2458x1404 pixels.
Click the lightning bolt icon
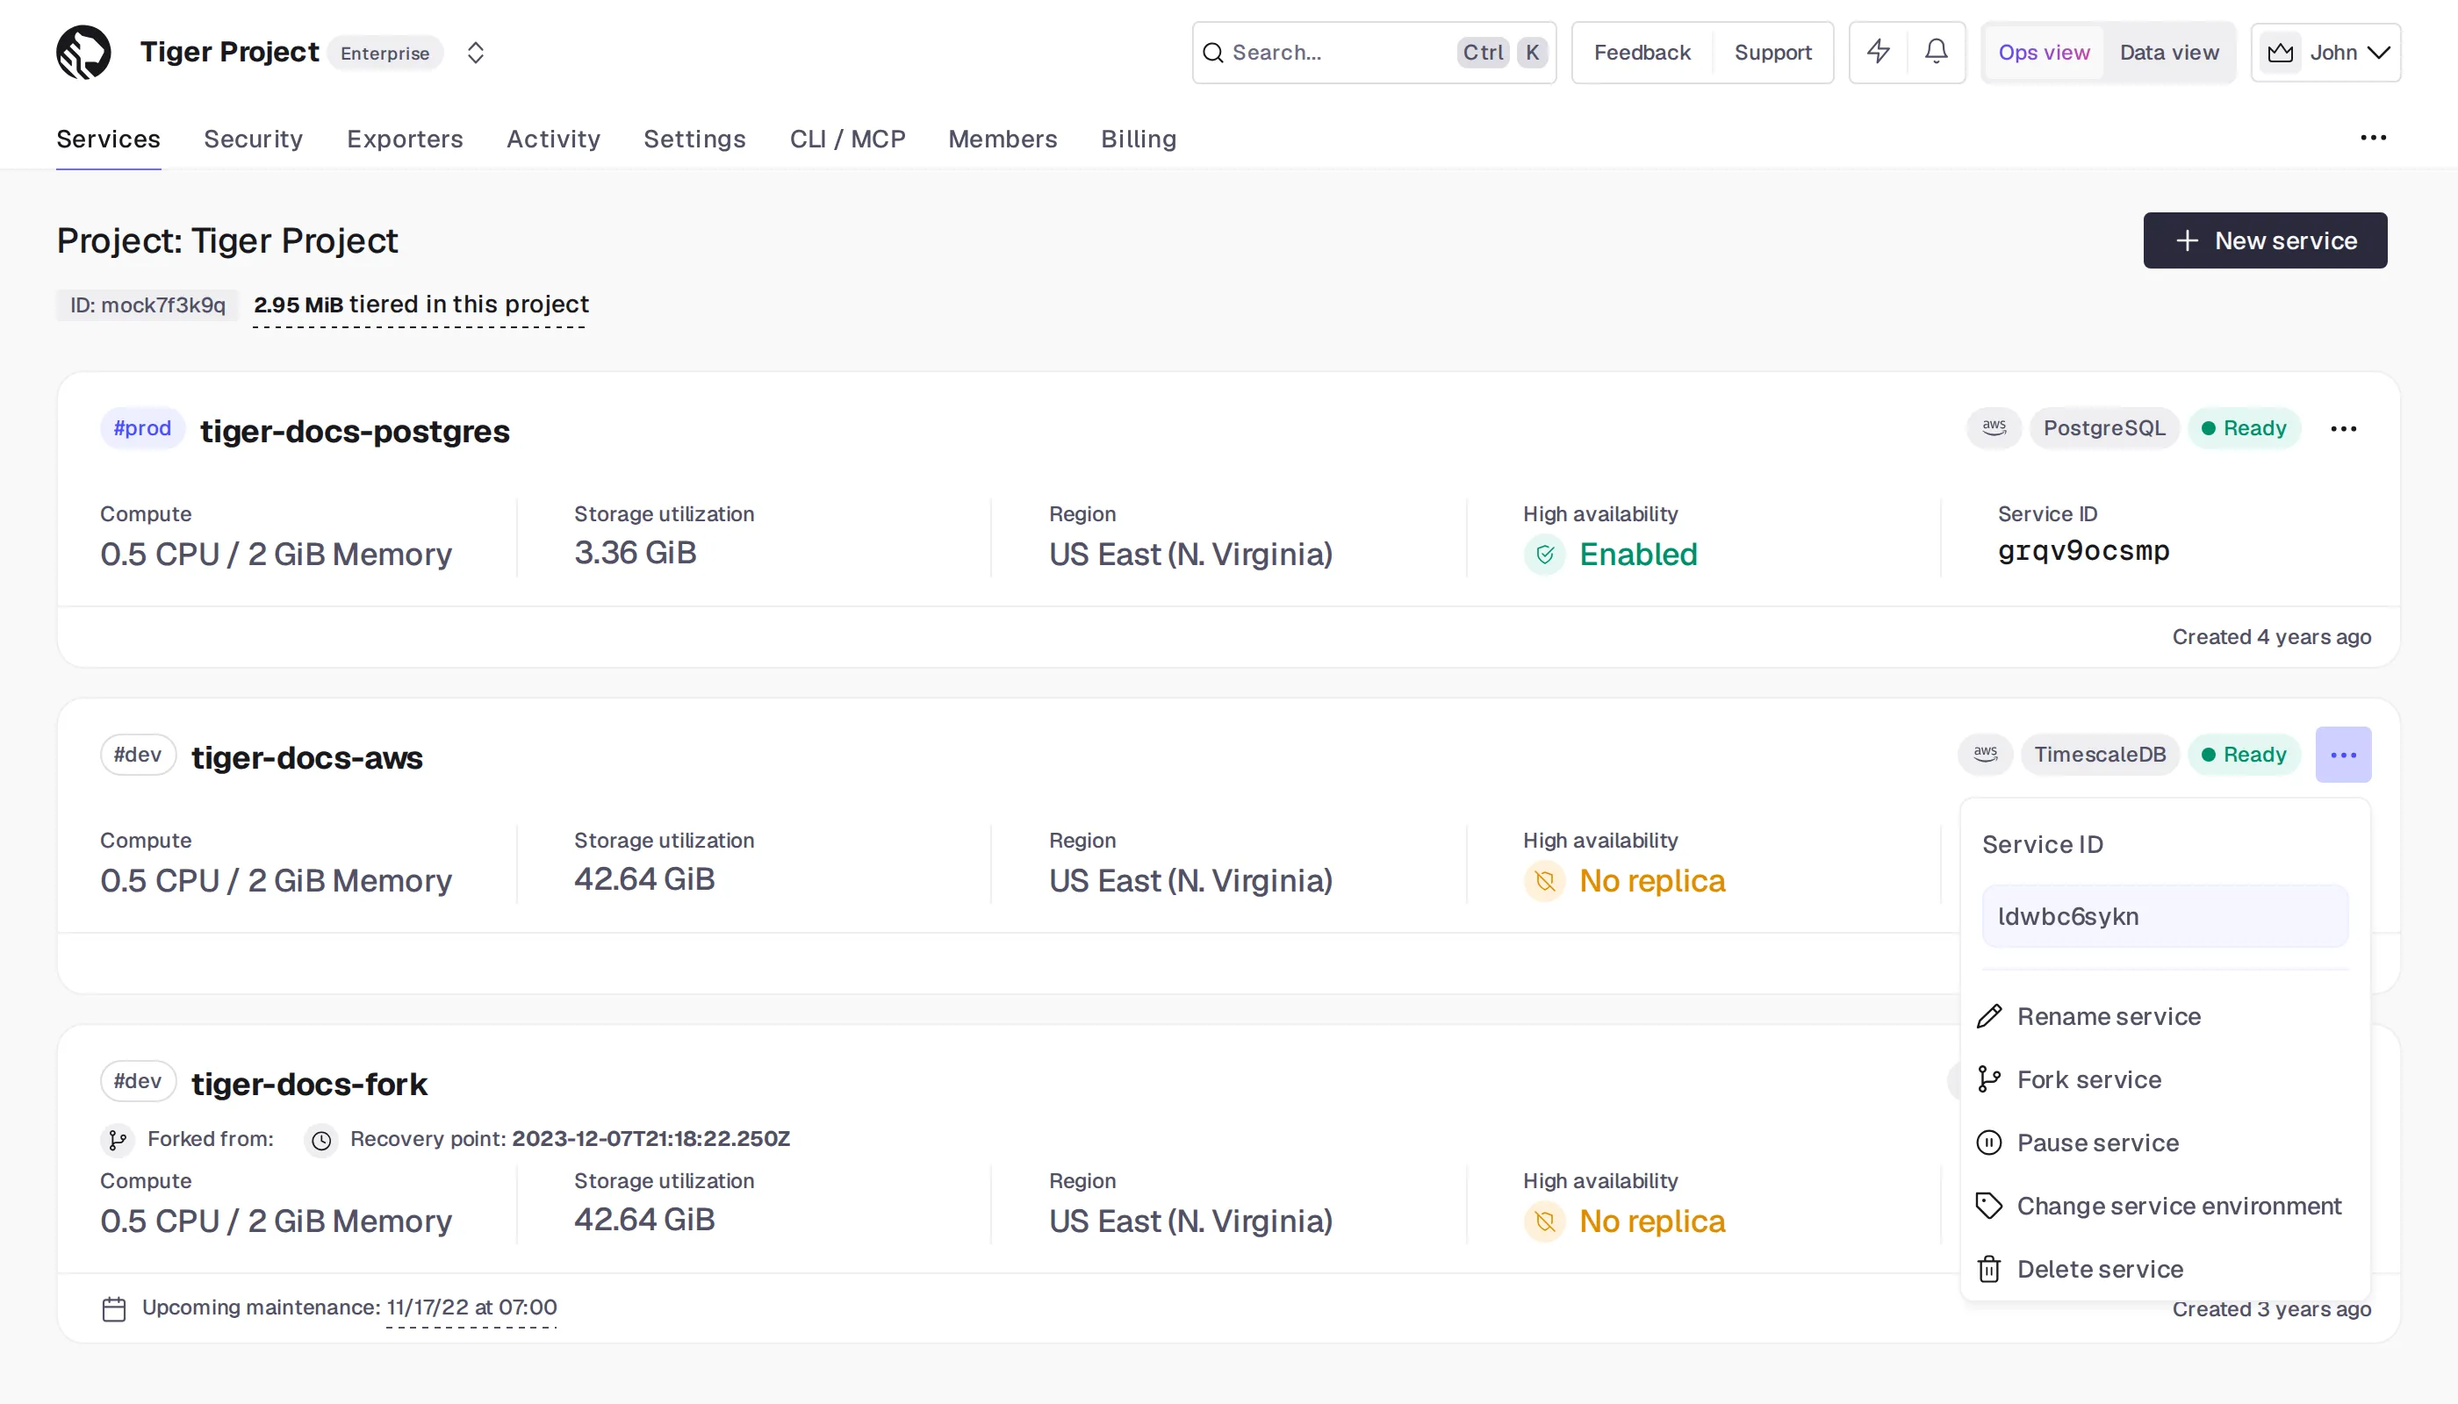(x=1879, y=51)
